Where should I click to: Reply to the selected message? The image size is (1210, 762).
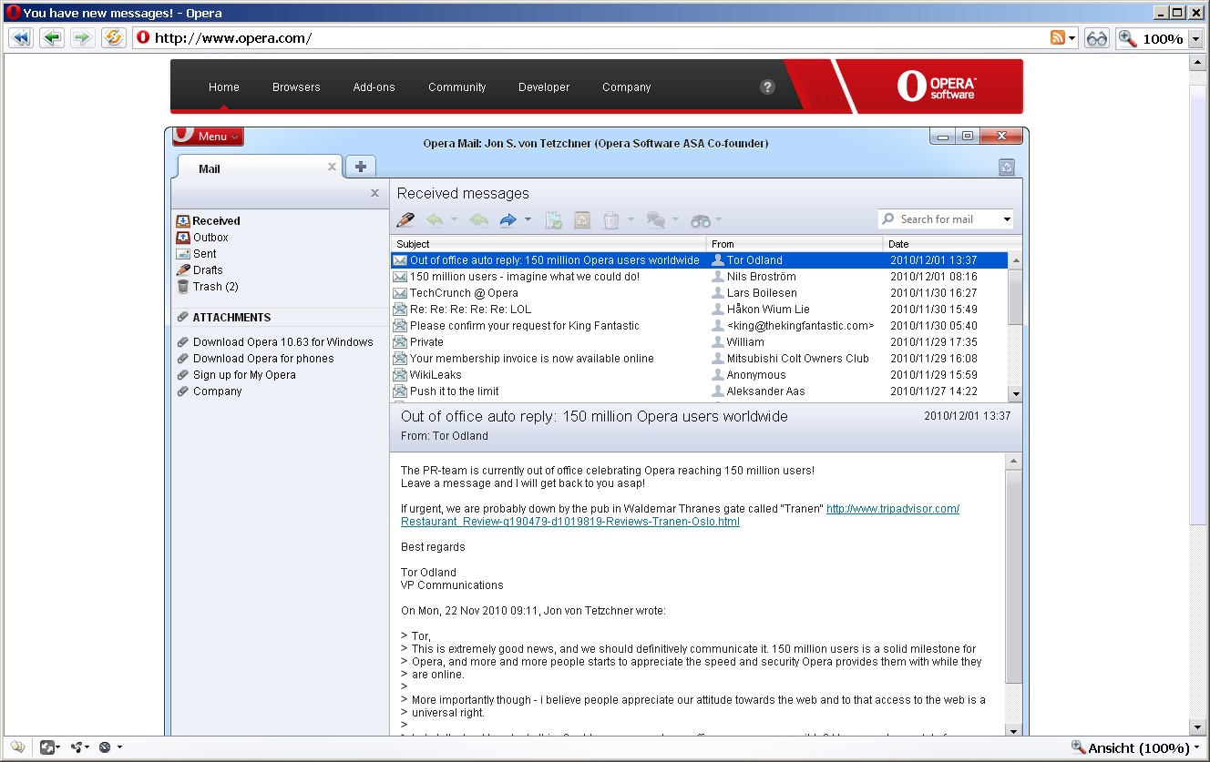(436, 219)
